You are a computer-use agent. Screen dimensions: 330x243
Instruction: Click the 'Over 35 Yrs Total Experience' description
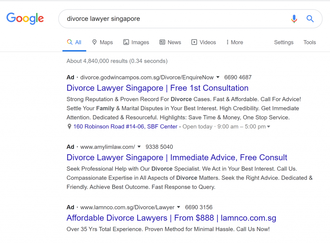tap(168, 229)
